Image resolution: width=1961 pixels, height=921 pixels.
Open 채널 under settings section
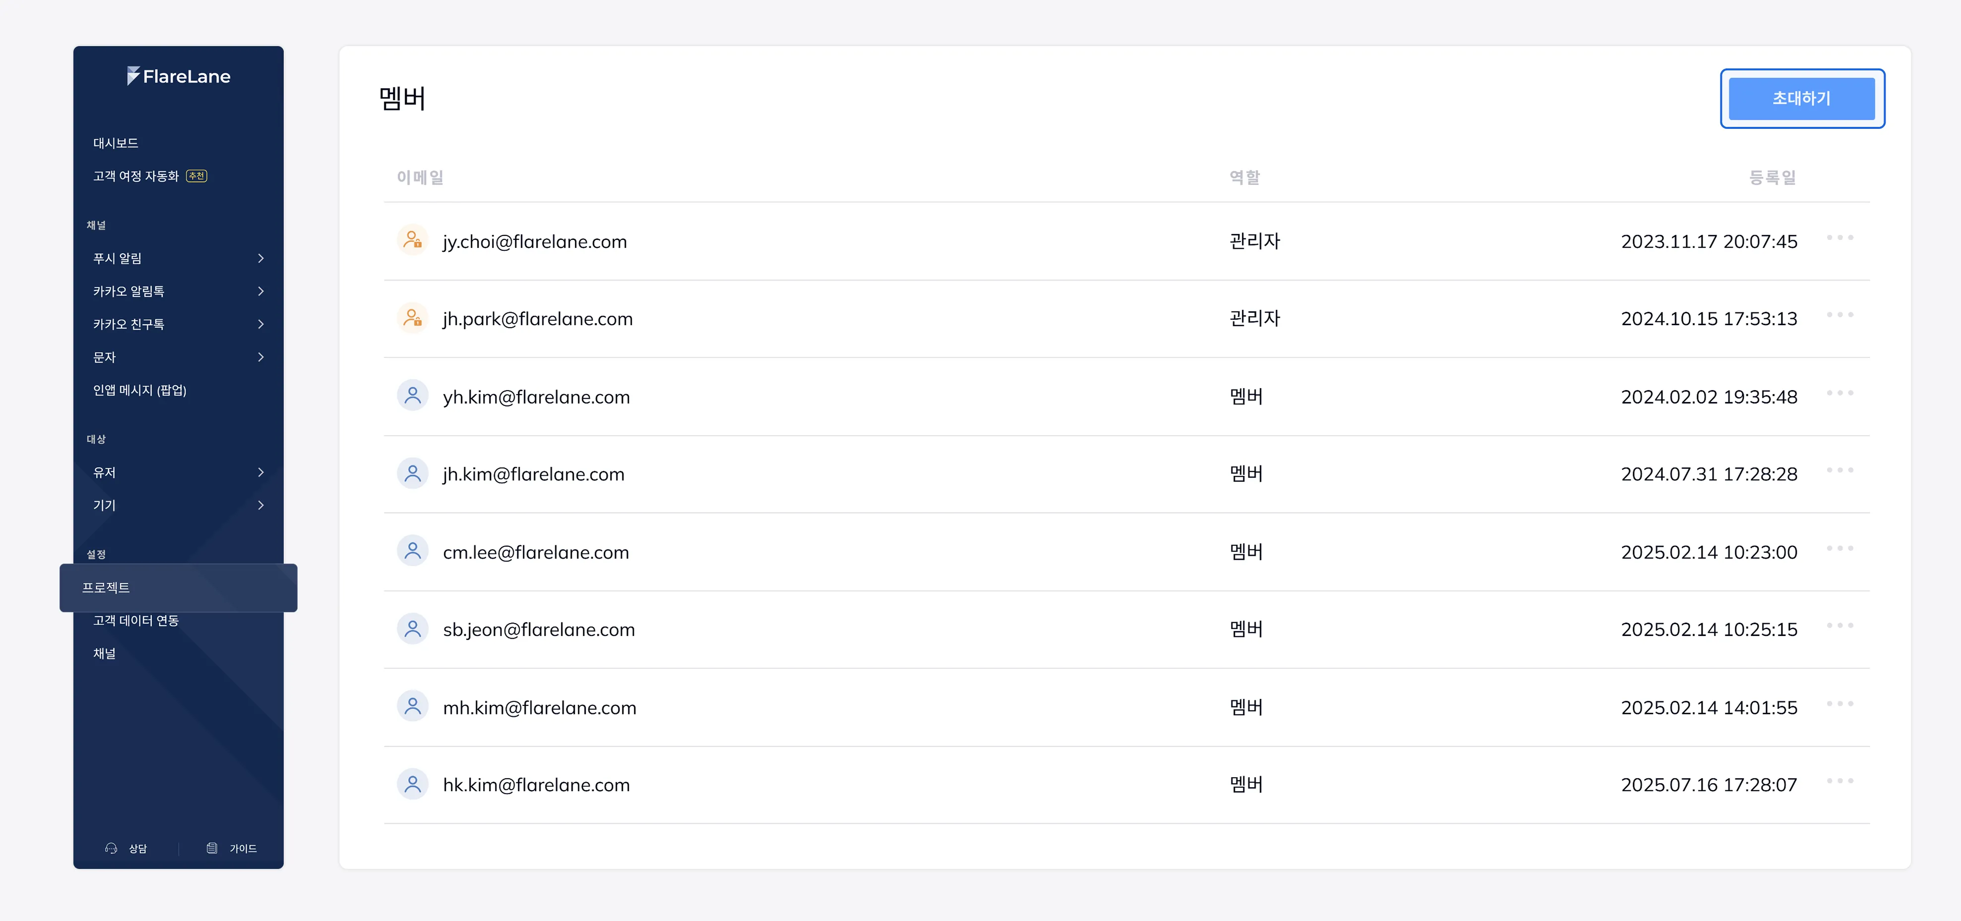(104, 653)
